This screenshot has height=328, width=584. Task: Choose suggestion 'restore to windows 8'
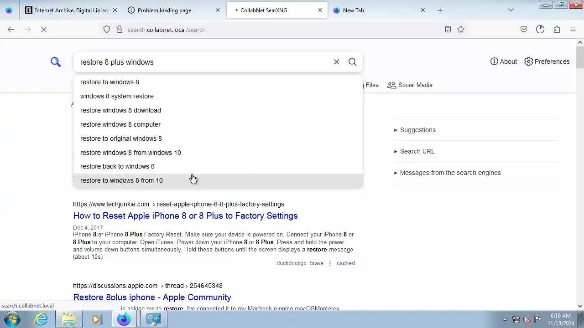(218, 82)
